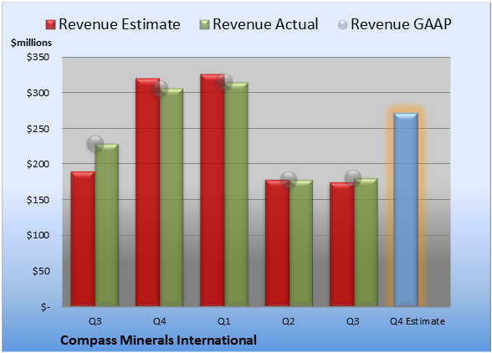
Task: Click the '$-' axis baseline label
Action: tap(45, 307)
